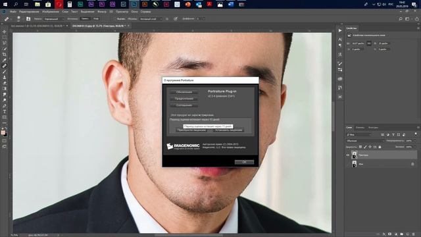Open the Edit Toolbar three-dots button
The width and height of the screenshot is (421, 237).
(5, 123)
